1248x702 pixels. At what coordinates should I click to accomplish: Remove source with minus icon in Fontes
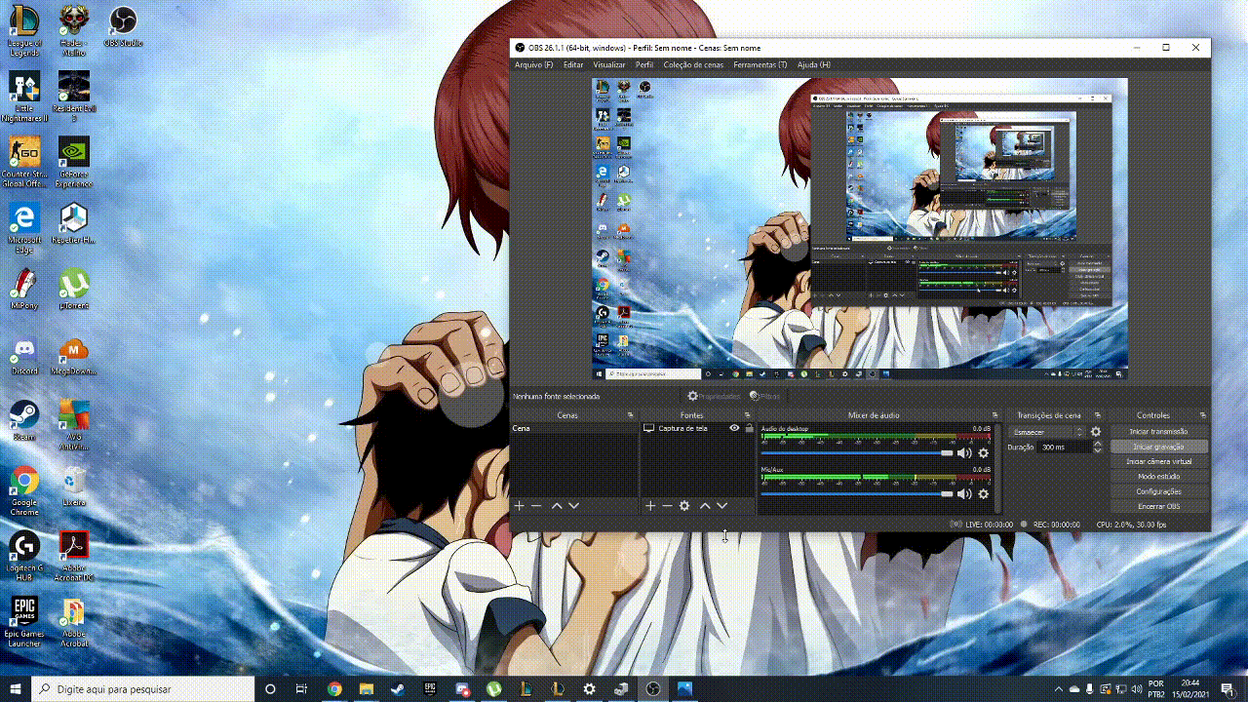[667, 506]
